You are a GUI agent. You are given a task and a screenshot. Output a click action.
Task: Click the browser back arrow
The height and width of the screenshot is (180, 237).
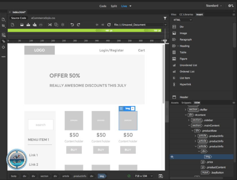pos(97,25)
